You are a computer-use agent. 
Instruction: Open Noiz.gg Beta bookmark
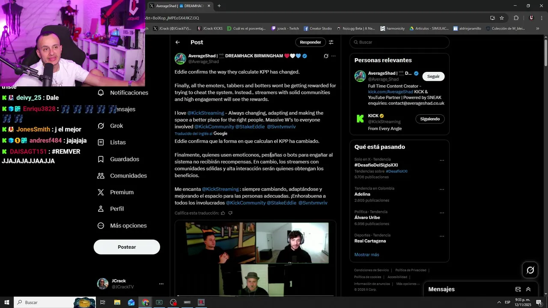point(356,29)
